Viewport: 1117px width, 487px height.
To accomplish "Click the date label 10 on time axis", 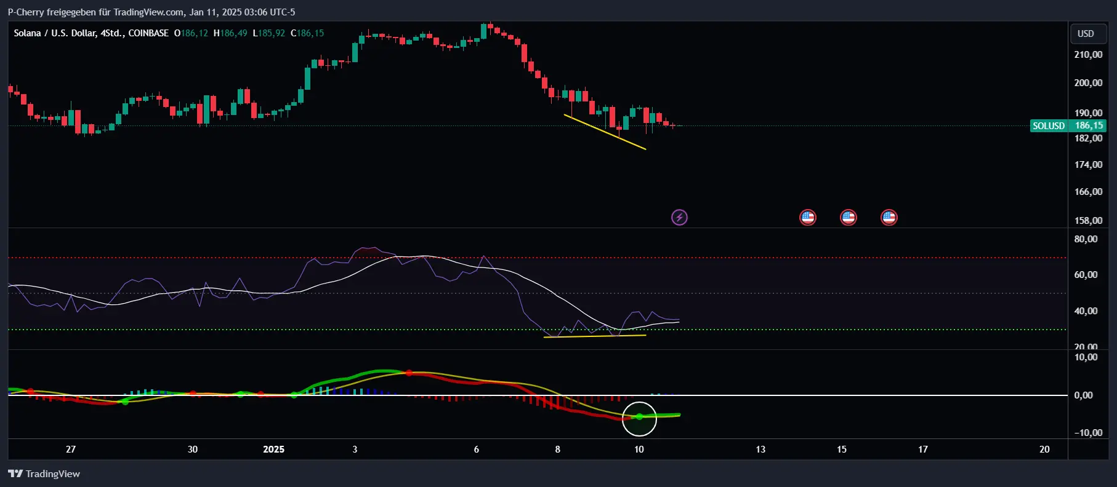I will tap(639, 449).
